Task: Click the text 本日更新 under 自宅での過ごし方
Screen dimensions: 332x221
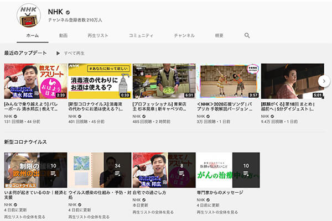Action: [140, 205]
